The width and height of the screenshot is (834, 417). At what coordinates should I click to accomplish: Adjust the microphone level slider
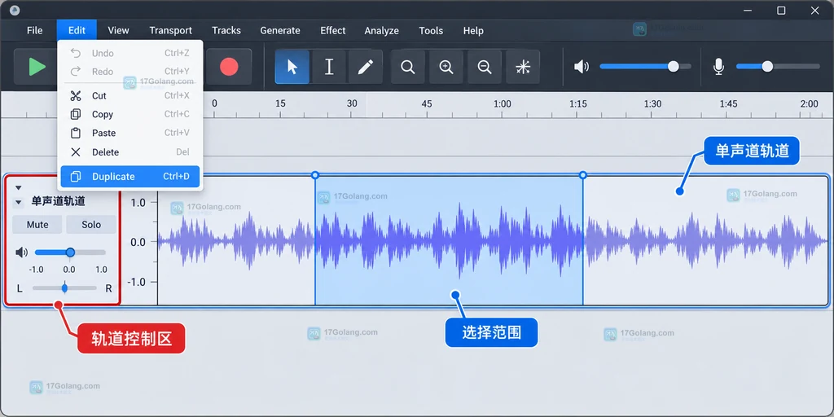[778, 67]
